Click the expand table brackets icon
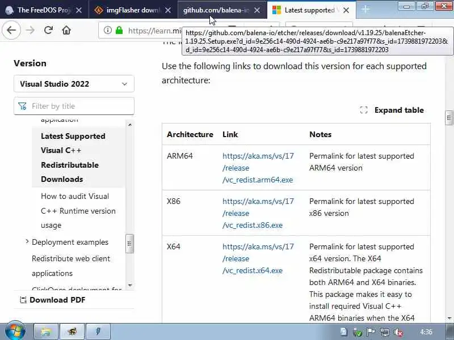 pos(364,110)
